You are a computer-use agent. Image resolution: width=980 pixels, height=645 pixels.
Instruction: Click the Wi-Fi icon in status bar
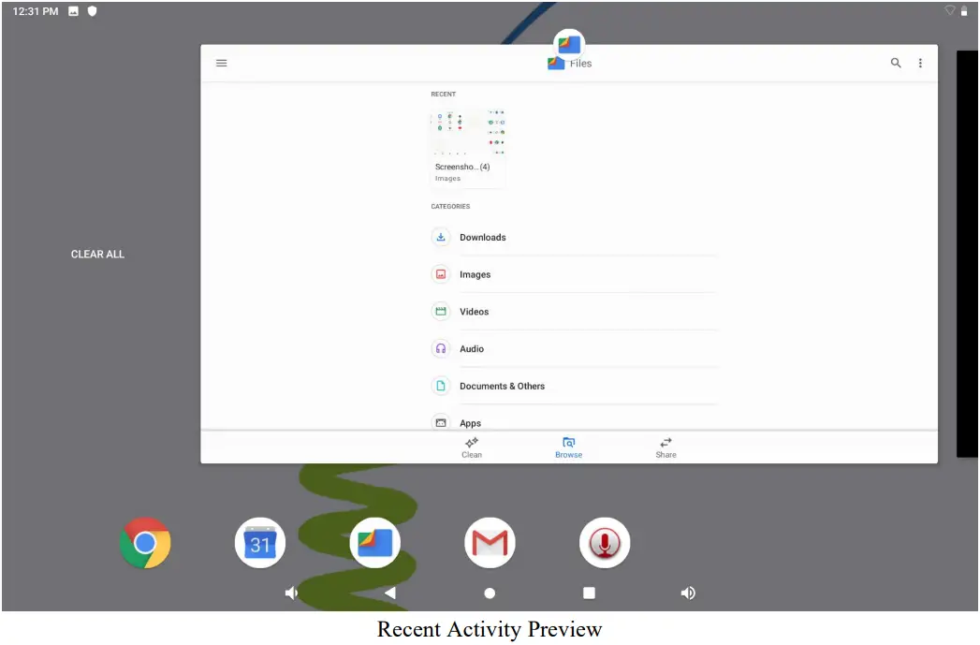949,10
